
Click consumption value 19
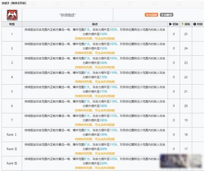pyautogui.click(x=186, y=120)
